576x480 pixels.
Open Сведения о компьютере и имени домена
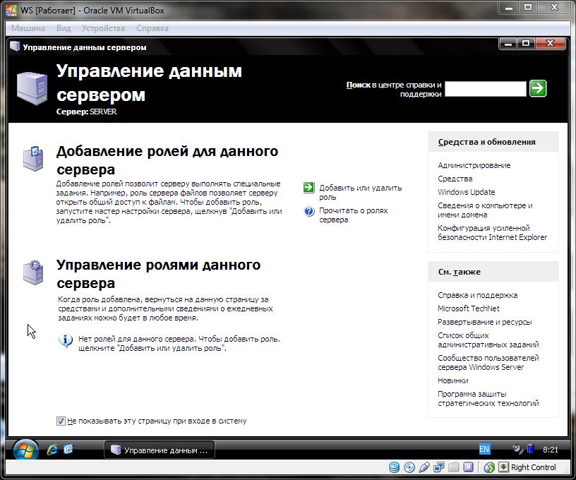(485, 210)
